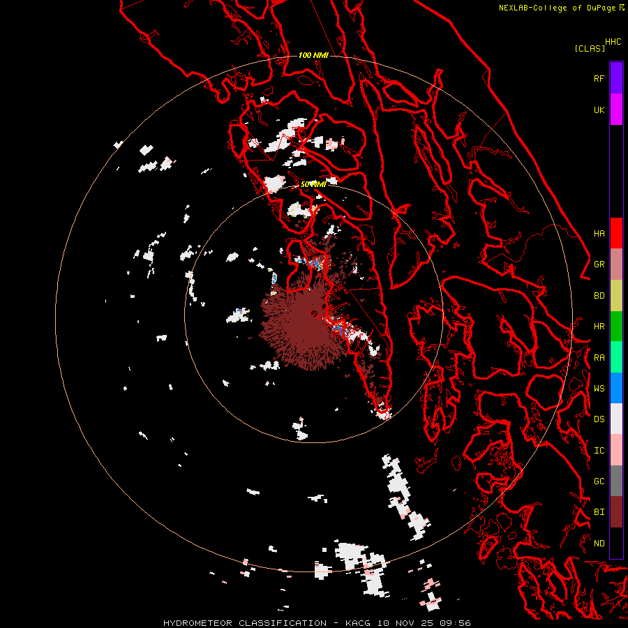Click the WS blue legend swatch
Image resolution: width=628 pixels, height=628 pixels.
click(x=616, y=388)
